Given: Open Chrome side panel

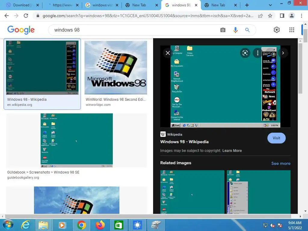Looking at the screenshot, I should coord(282,16).
